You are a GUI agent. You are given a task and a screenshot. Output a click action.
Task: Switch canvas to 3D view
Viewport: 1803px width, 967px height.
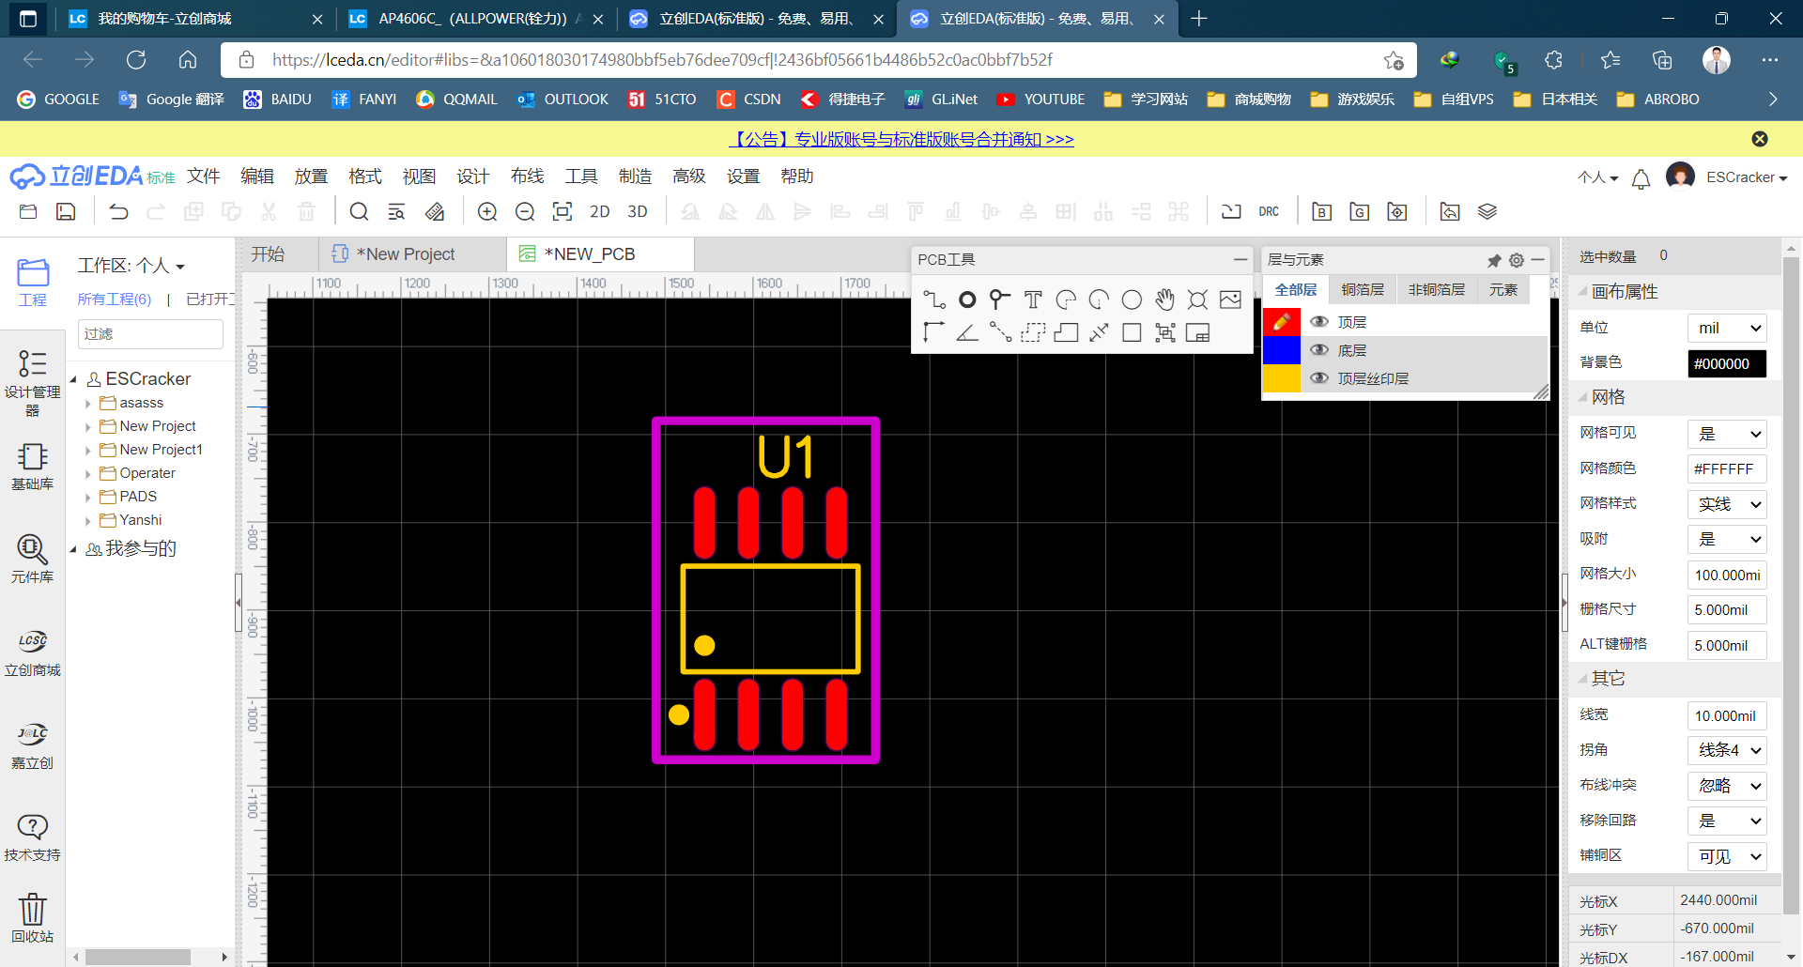point(637,211)
